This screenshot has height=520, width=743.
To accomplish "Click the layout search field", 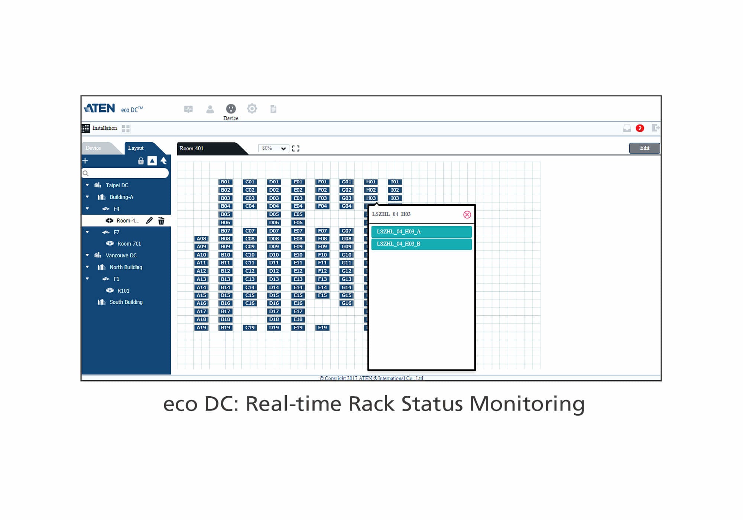I will [125, 173].
